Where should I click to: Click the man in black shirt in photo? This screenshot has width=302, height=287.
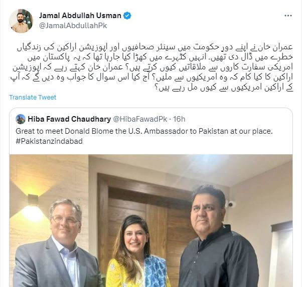click(x=218, y=237)
